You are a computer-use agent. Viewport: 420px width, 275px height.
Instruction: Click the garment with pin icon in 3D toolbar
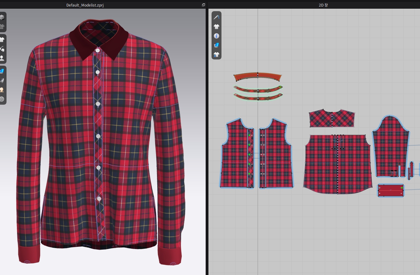click(2, 49)
